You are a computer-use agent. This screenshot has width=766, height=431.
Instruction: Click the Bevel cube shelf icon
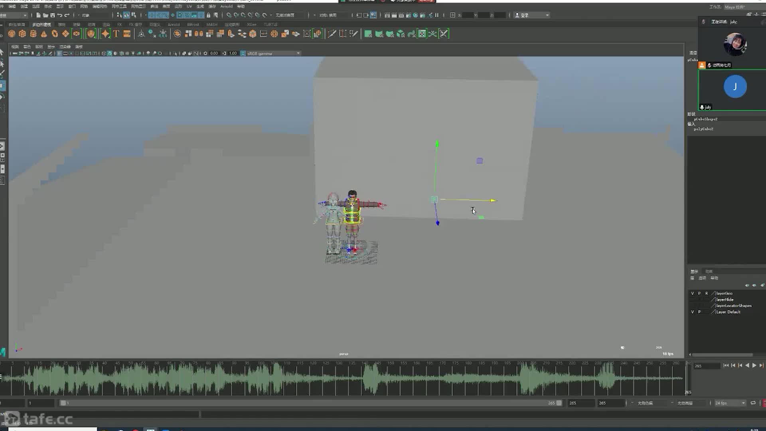(x=253, y=34)
